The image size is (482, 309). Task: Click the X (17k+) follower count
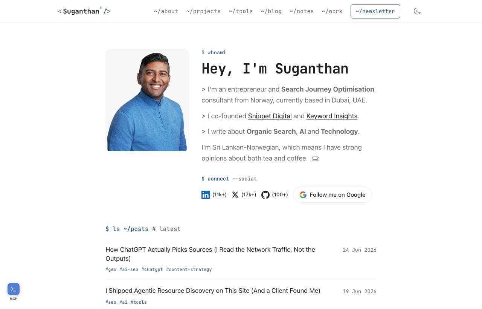tap(249, 195)
